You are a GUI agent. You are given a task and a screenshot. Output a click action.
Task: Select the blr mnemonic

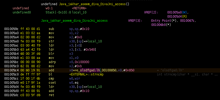pos(51,54)
